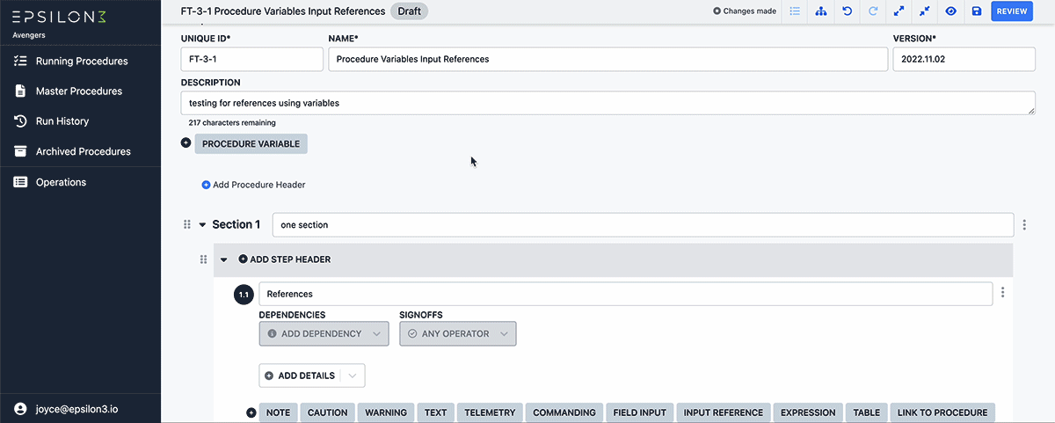Save the procedure with the floppy disk icon
The image size is (1055, 423).
(x=977, y=11)
